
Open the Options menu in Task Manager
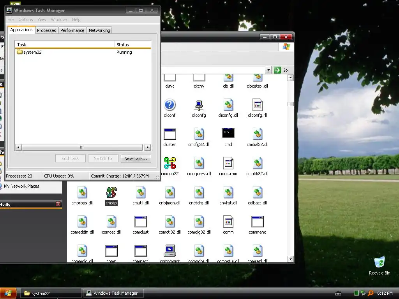tap(25, 19)
